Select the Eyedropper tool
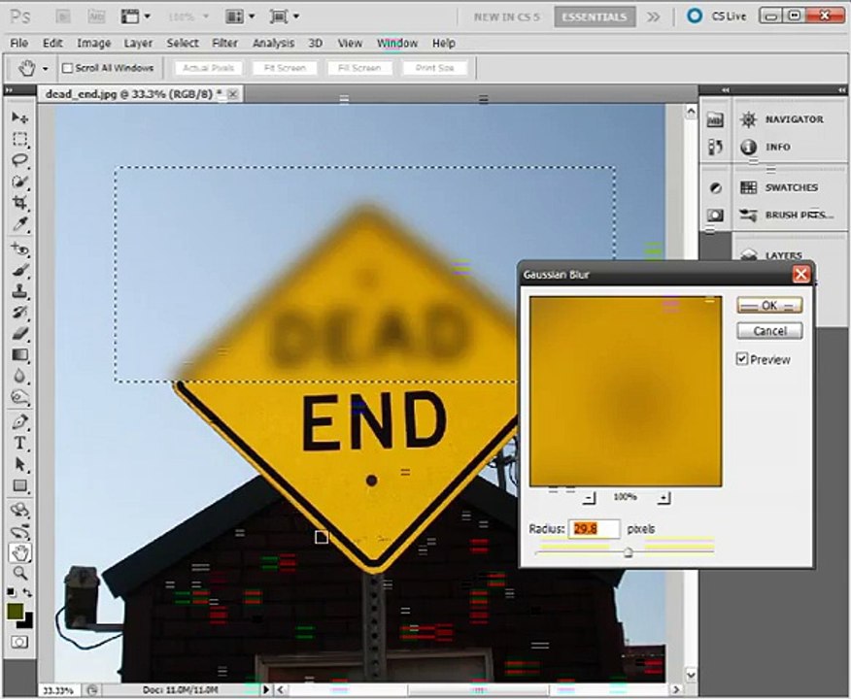The width and height of the screenshot is (851, 699). tap(20, 224)
